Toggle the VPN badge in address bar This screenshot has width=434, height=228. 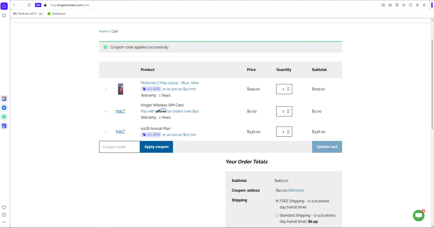(38, 5)
